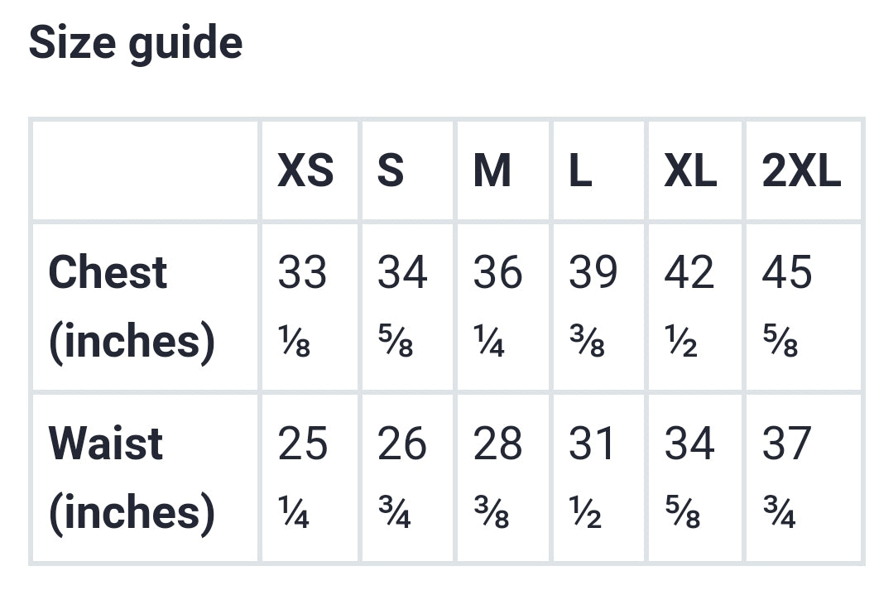Choose the L size column header

pyautogui.click(x=580, y=171)
